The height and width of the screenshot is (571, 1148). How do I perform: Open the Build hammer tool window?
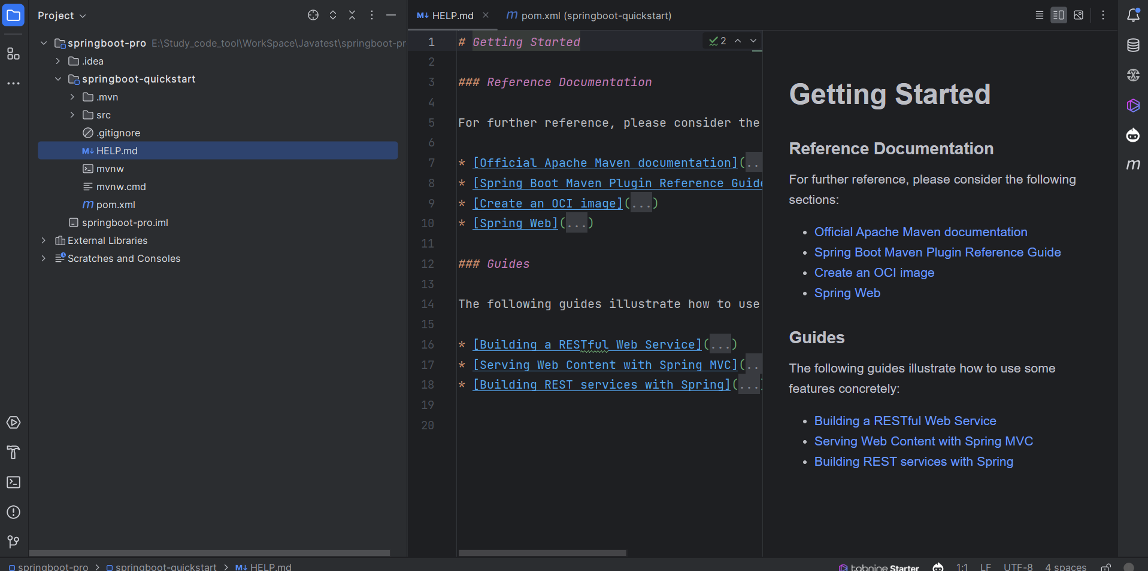(13, 453)
